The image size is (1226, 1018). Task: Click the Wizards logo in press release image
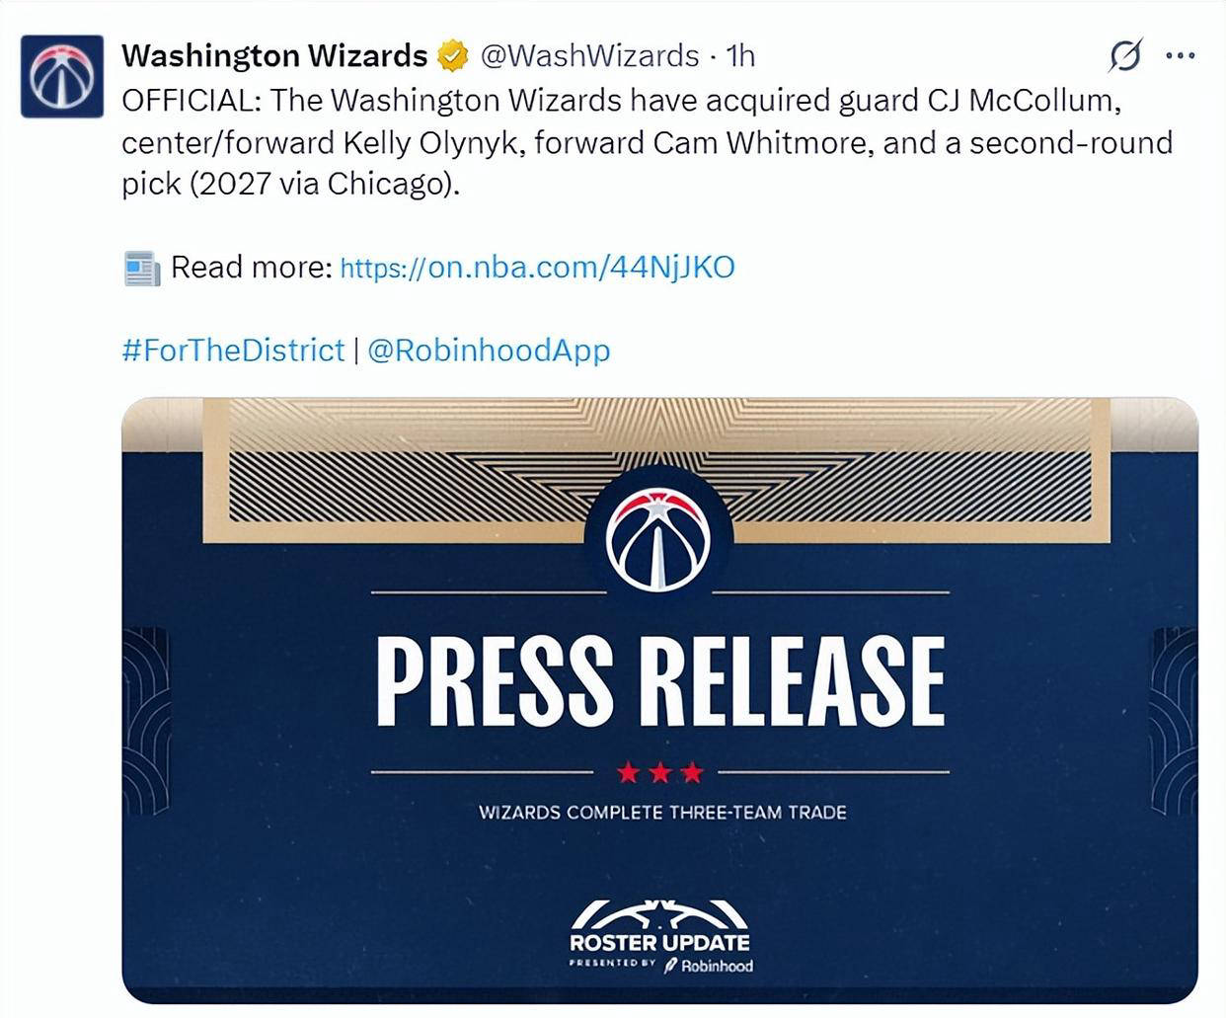coord(658,538)
